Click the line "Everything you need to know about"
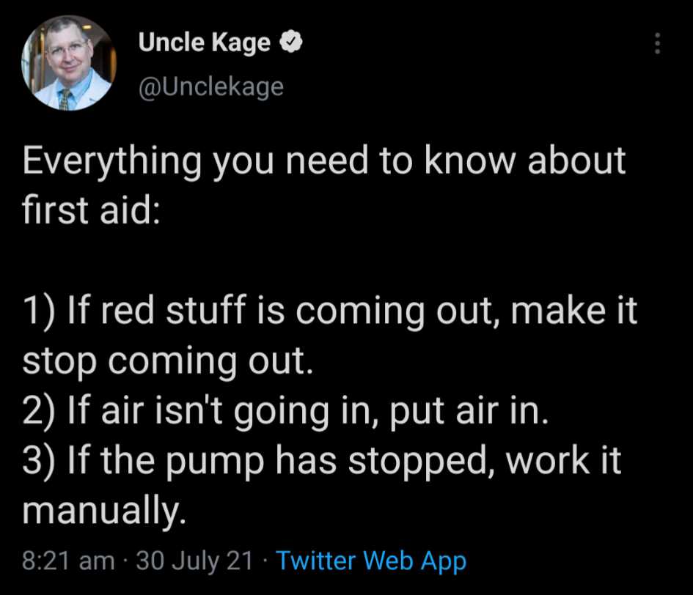 tap(324, 162)
